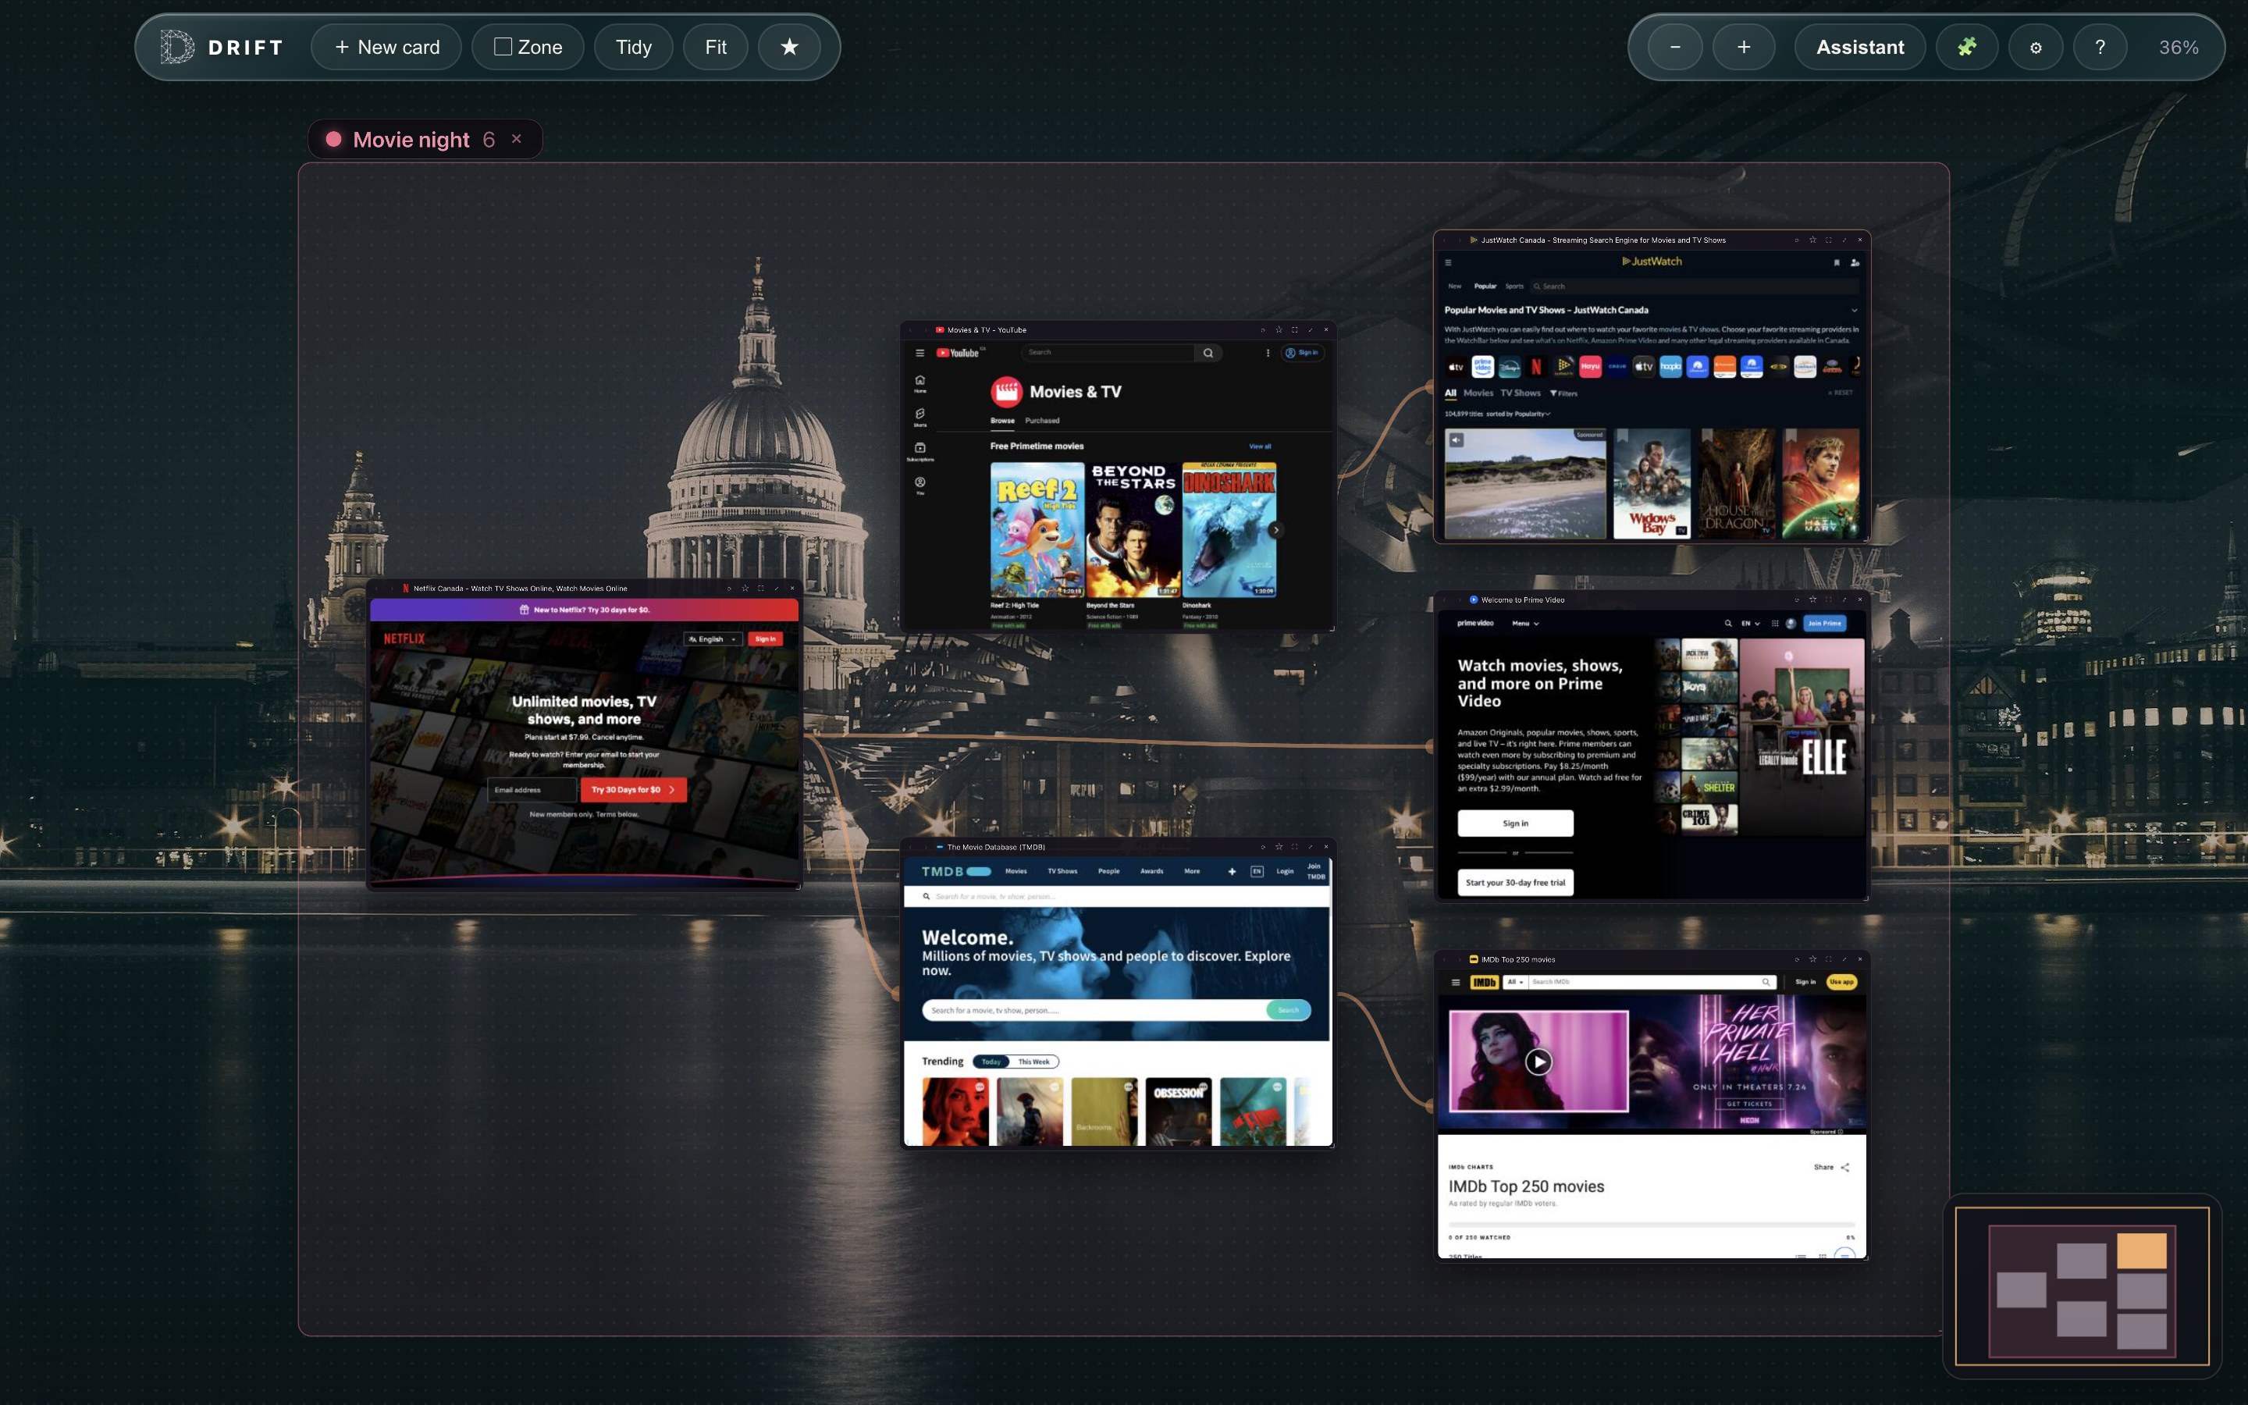Open TMDB EN language selector
The height and width of the screenshot is (1405, 2248).
1257,872
